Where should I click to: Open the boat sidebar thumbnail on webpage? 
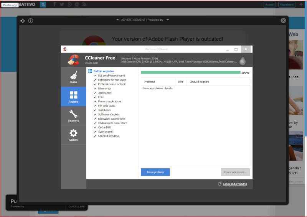click(295, 146)
